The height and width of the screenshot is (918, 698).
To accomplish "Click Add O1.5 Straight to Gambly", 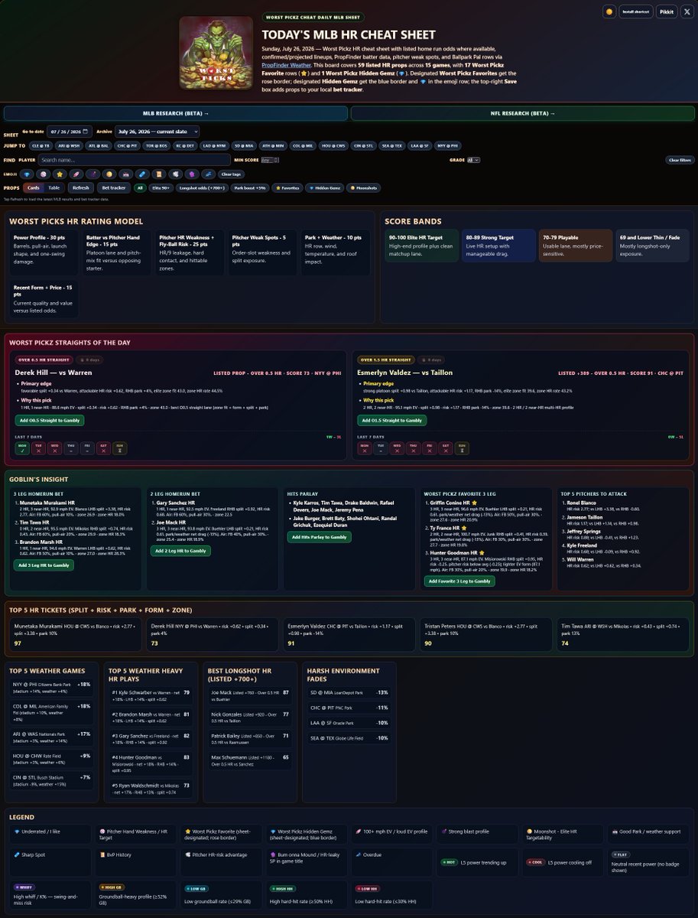I will click(392, 420).
